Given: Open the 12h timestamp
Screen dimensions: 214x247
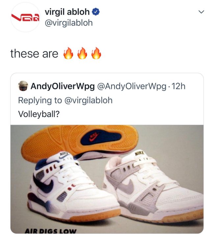Looking at the screenshot, I should tap(178, 86).
